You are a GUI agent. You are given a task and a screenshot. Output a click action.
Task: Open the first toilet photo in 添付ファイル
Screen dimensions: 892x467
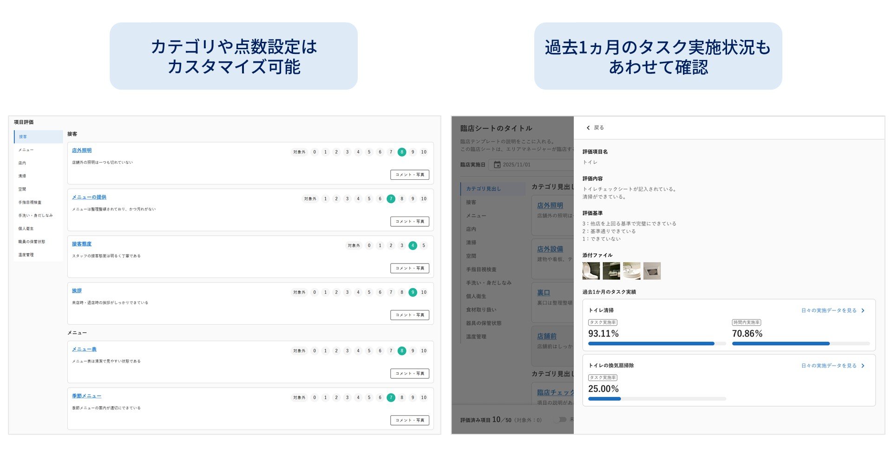[x=590, y=271]
